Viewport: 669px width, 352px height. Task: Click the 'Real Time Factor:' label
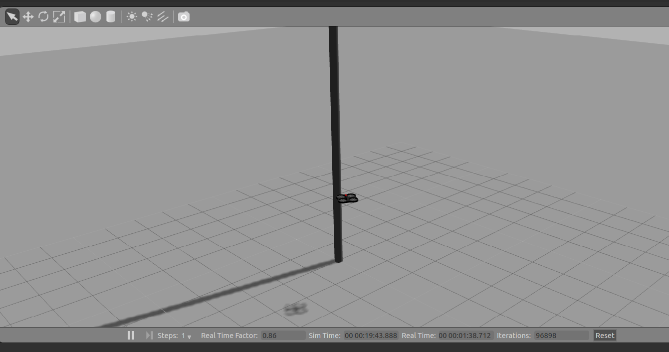(x=229, y=336)
